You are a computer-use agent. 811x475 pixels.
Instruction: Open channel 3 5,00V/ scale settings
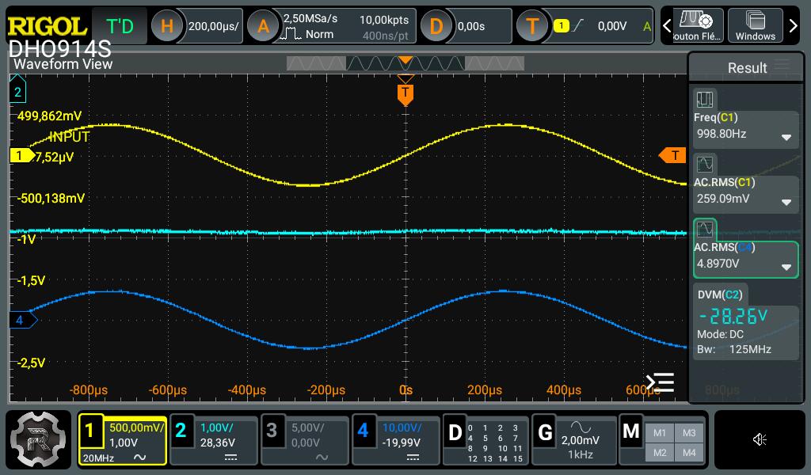coord(308,428)
